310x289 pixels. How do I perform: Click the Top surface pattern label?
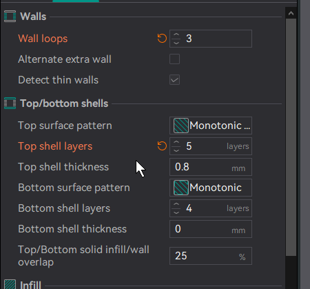[65, 126]
